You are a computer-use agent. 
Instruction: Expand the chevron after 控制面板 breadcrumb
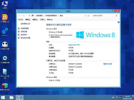[x=44, y=16]
